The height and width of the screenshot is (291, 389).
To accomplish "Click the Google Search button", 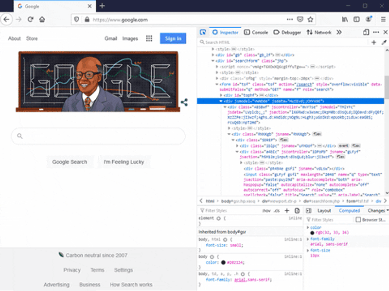I will tap(70, 162).
